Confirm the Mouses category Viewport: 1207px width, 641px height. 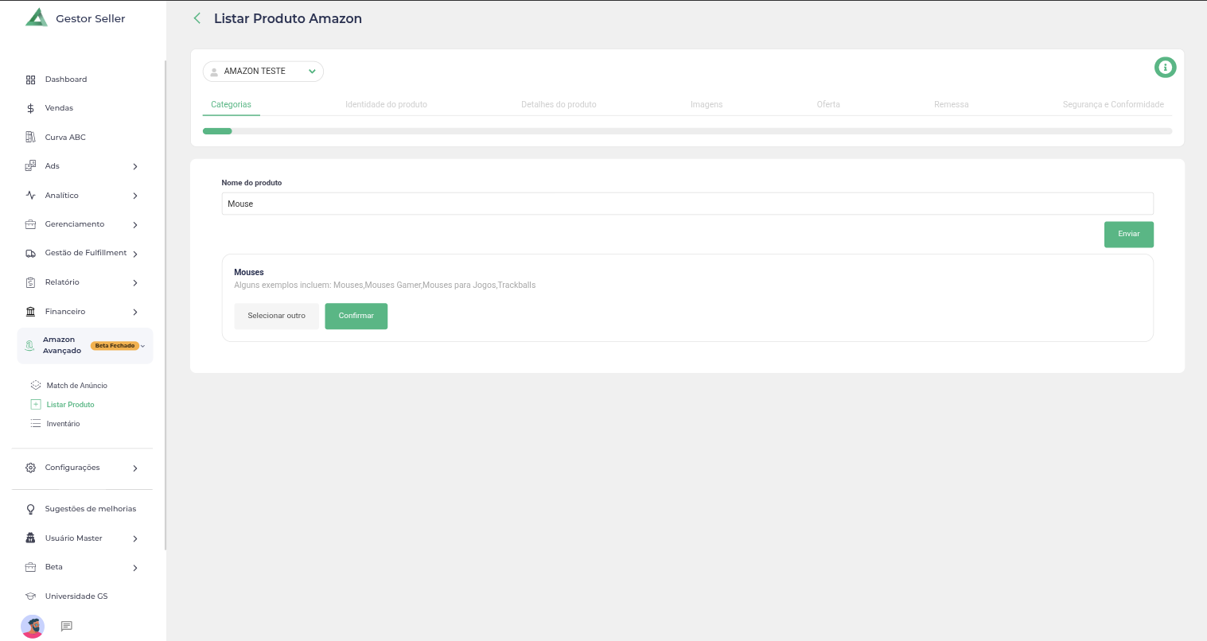tap(356, 316)
